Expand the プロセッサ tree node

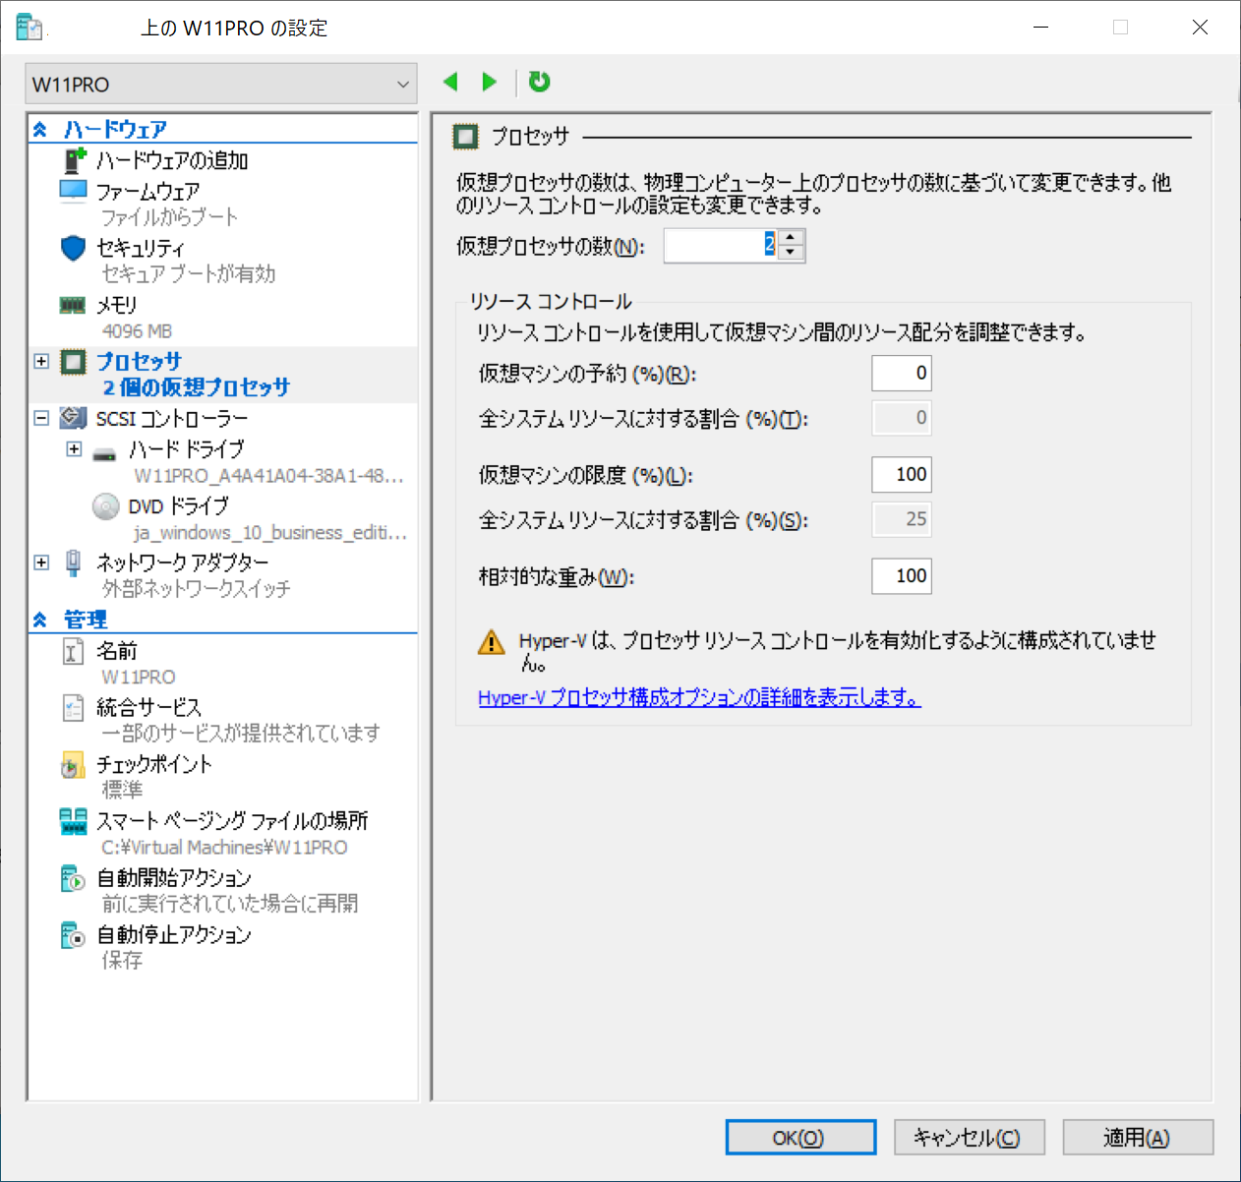[x=41, y=361]
